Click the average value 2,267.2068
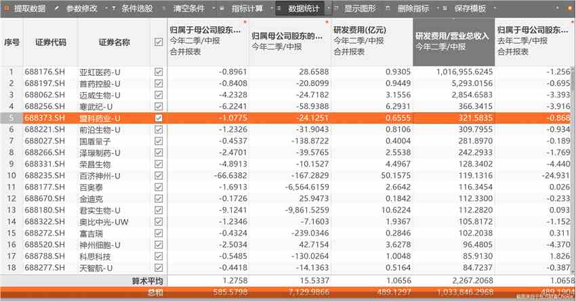The width and height of the screenshot is (576, 301). [472, 281]
